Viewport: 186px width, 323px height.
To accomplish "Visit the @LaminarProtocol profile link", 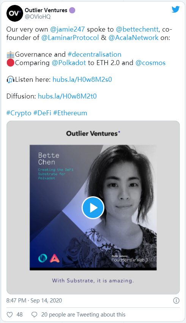I will 70,38.
